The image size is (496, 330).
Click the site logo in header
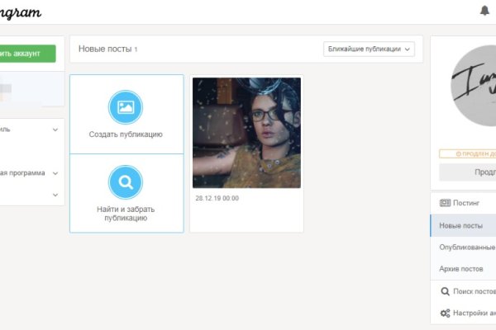(x=21, y=12)
